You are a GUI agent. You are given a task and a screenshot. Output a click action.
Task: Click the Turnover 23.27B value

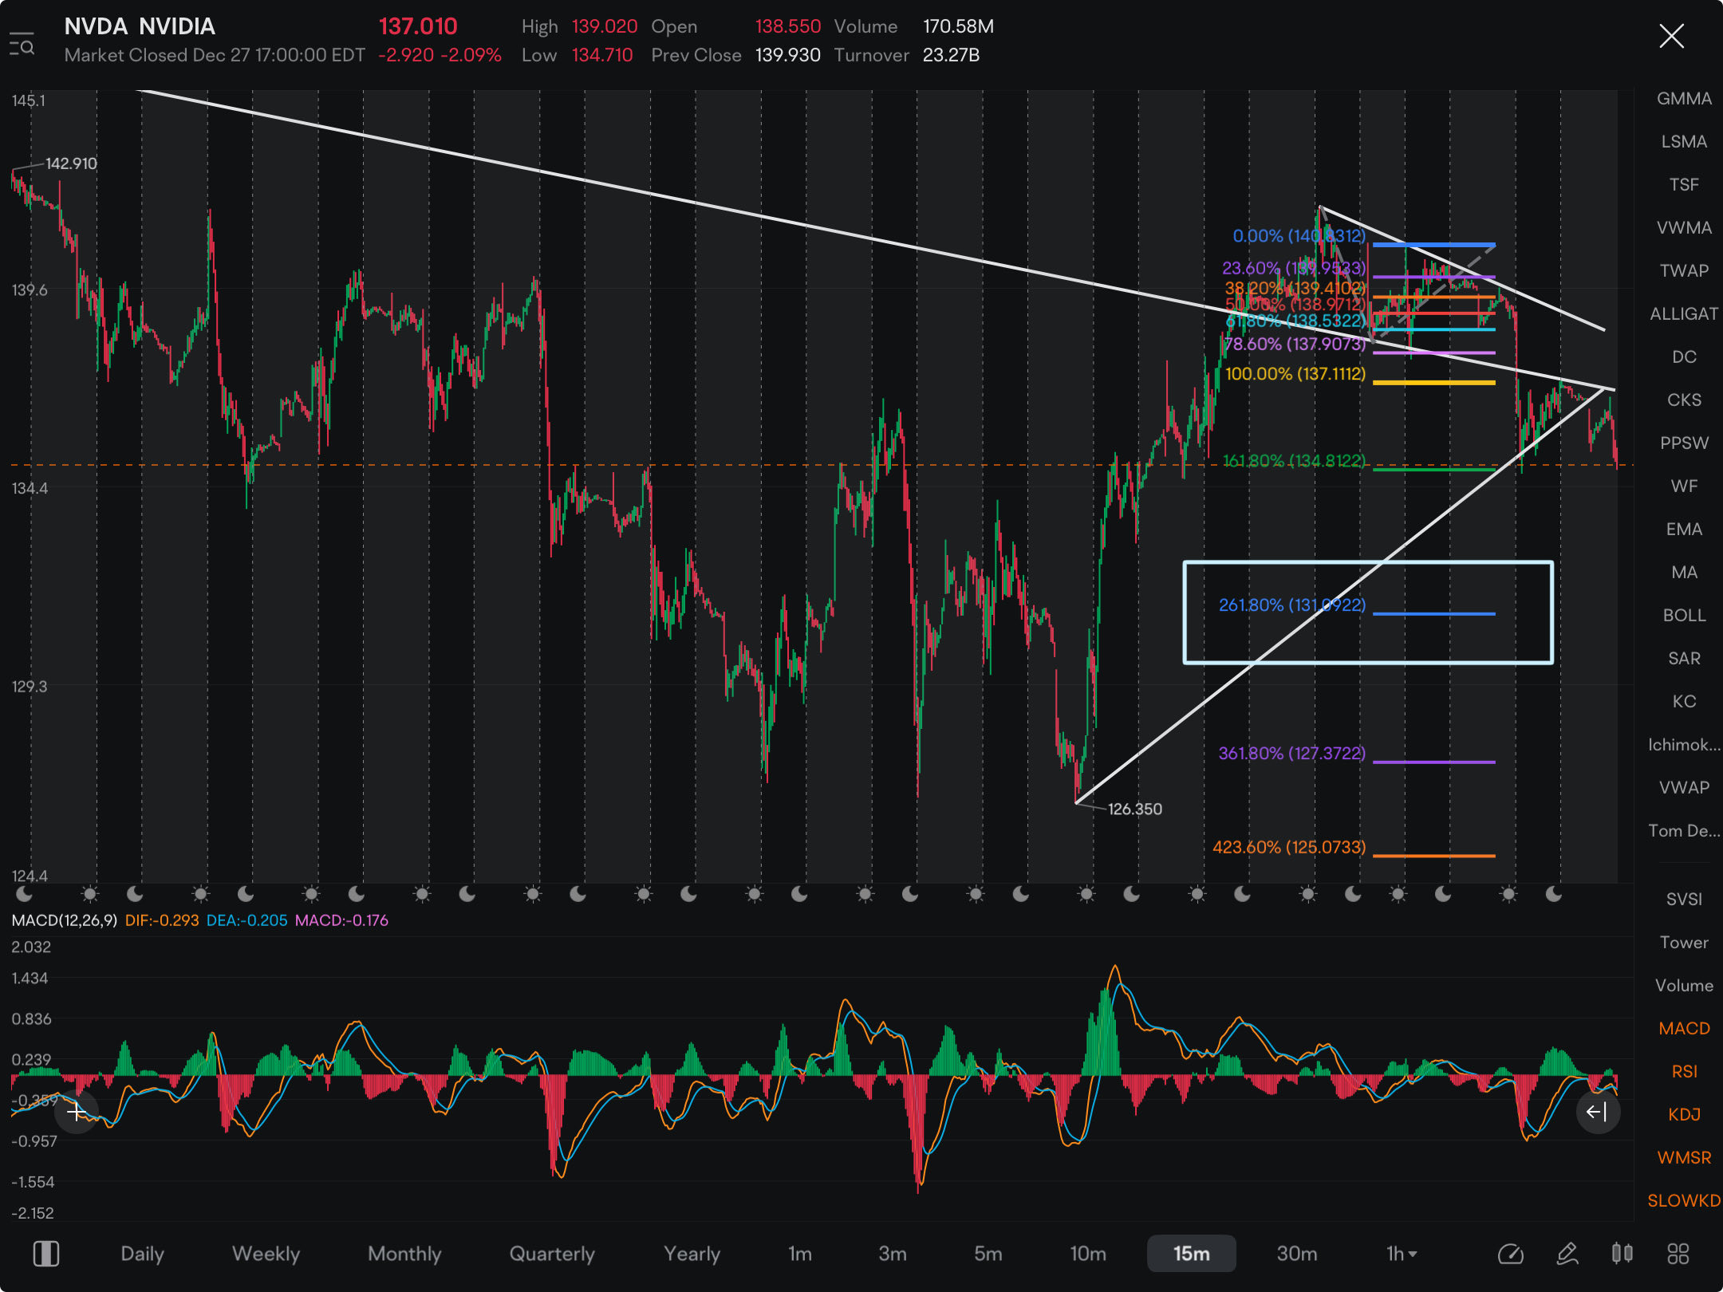[951, 55]
